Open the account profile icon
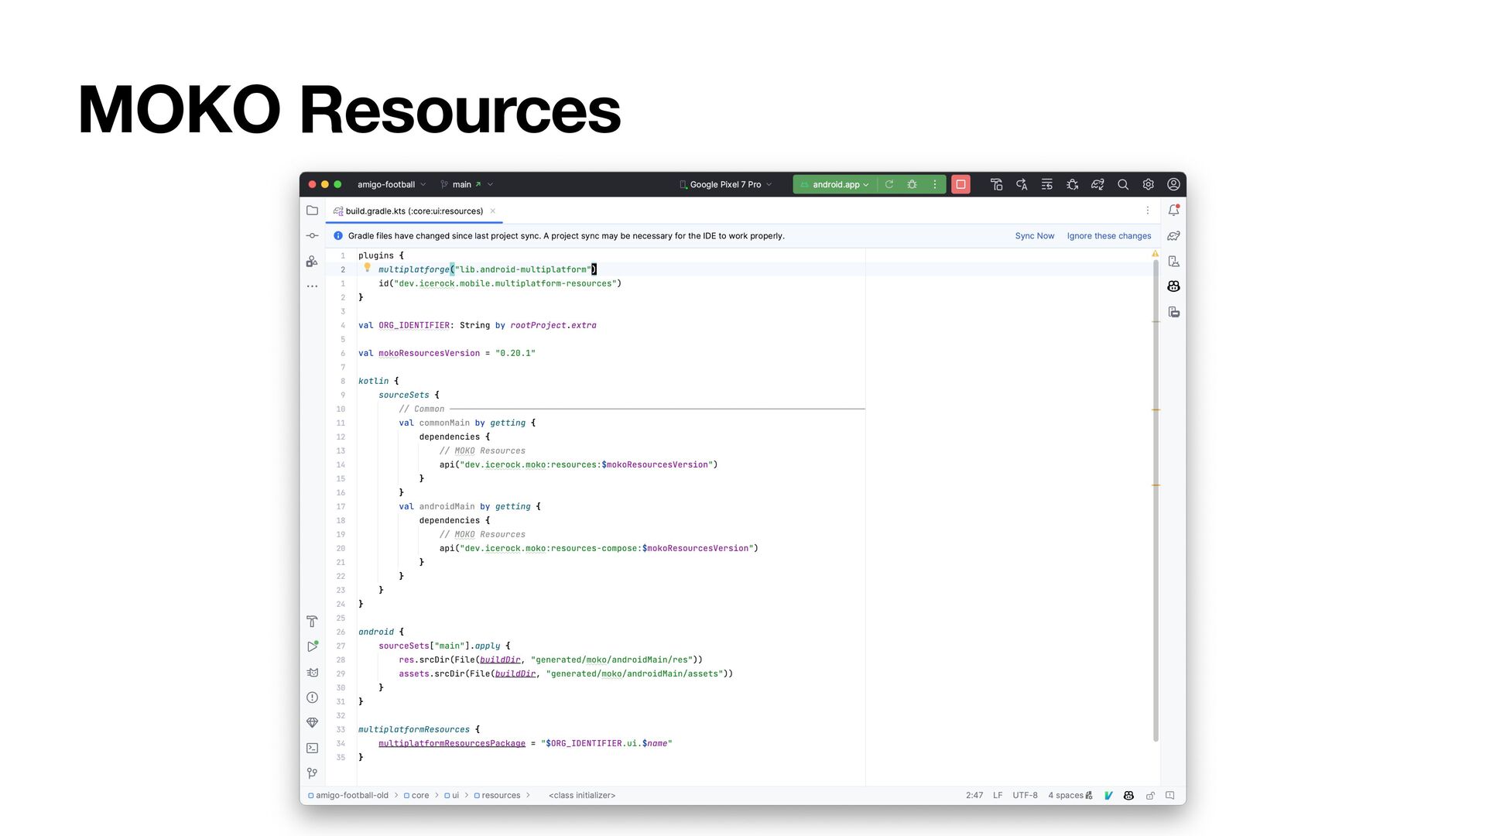Viewport: 1486px width, 836px height. pyautogui.click(x=1173, y=184)
